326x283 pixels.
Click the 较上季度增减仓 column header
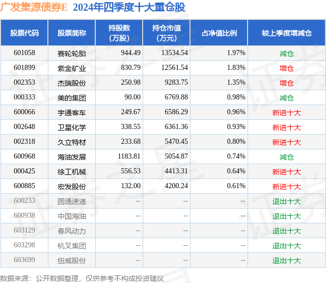pyautogui.click(x=286, y=33)
